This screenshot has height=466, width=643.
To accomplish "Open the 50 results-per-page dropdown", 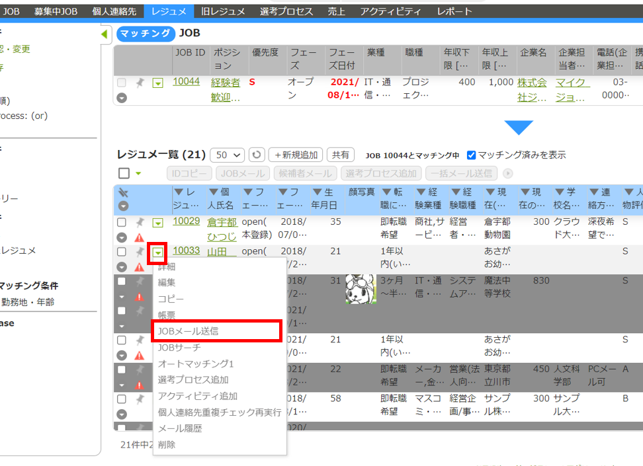I will click(x=227, y=155).
